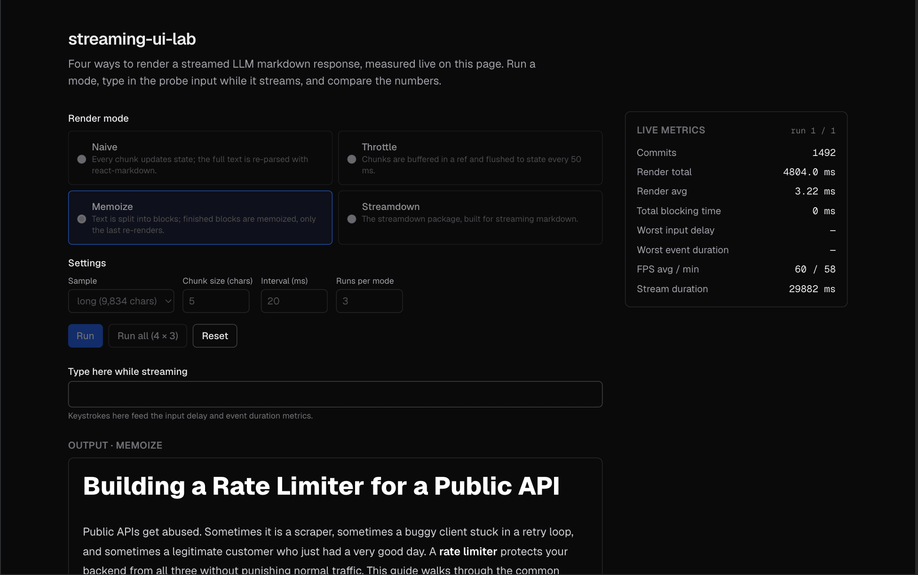This screenshot has width=918, height=575.
Task: Click the Render avg value 3.22 ms
Action: tap(815, 191)
